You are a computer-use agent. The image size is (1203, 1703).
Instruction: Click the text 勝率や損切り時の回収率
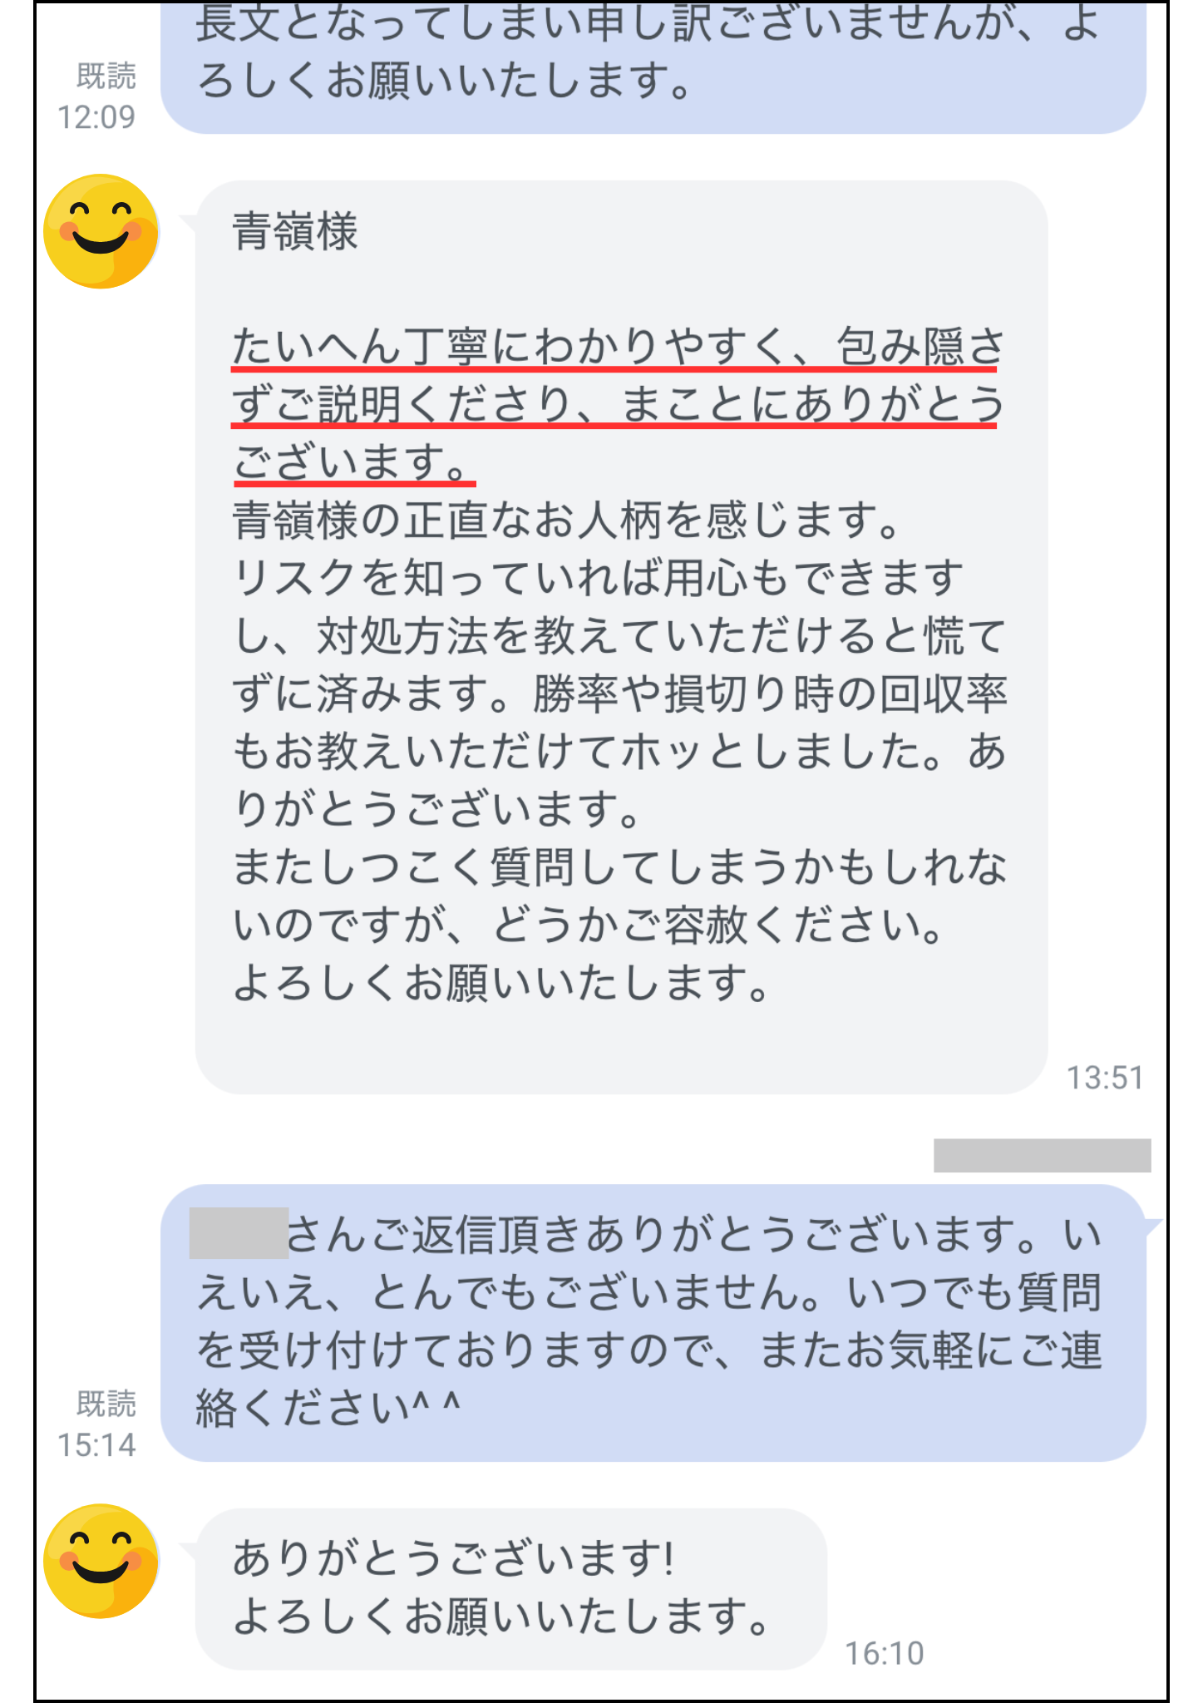770,694
